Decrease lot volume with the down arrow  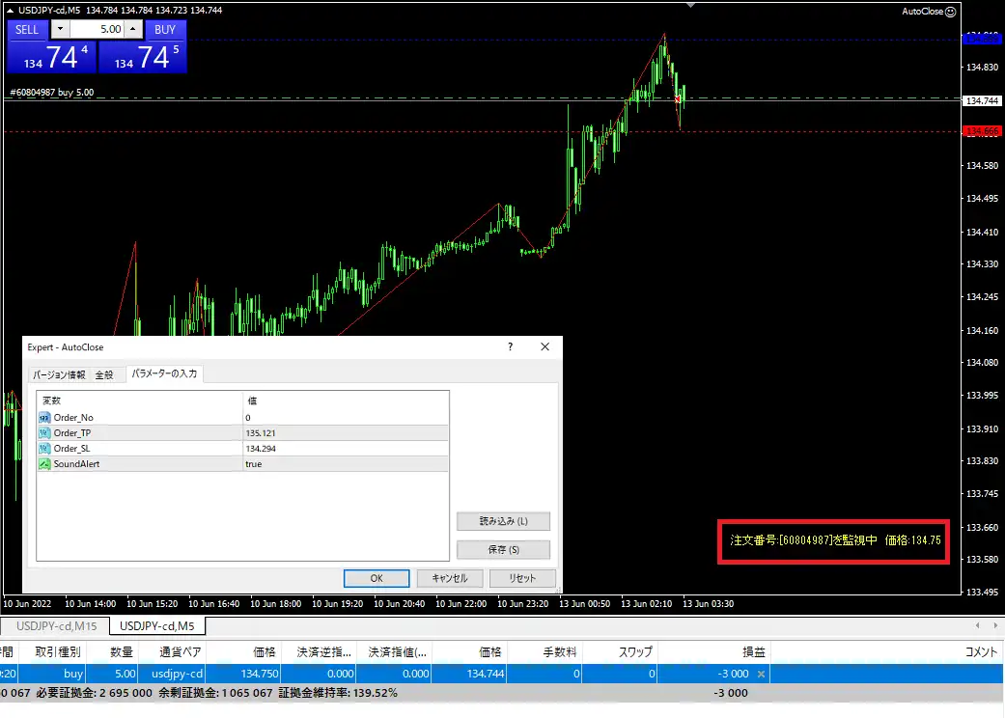tap(60, 30)
